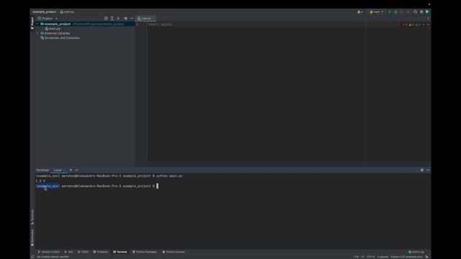Viewport: 461px width, 259px height.
Task: Open the user account dropdown
Action: click(x=360, y=12)
